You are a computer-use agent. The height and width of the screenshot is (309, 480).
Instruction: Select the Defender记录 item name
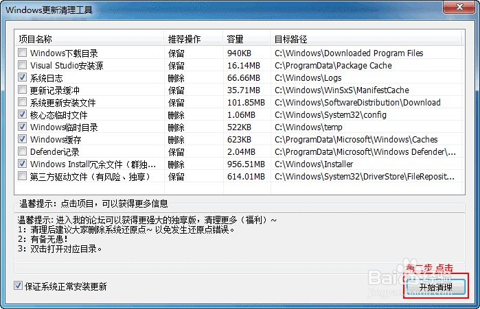pos(54,151)
